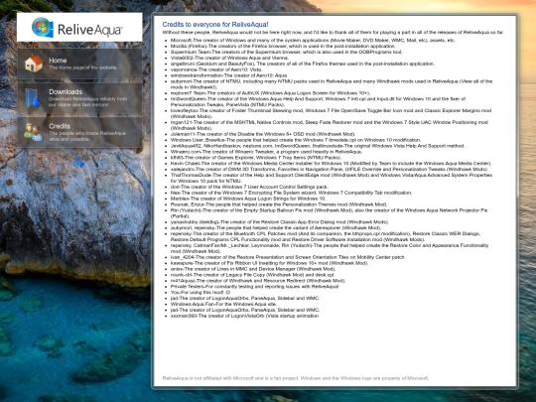Click the ivan_4204 Mobility Center patch credit
The width and height of the screenshot is (536, 402).
coord(288,257)
